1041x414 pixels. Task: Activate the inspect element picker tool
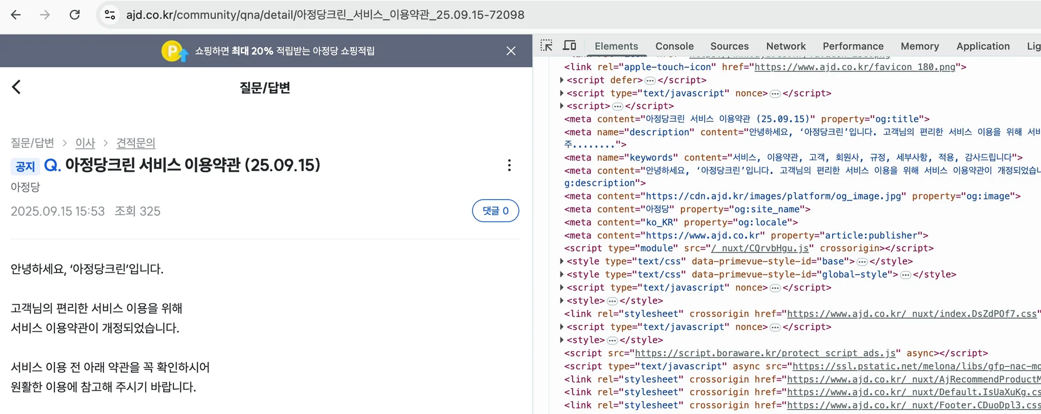point(547,46)
